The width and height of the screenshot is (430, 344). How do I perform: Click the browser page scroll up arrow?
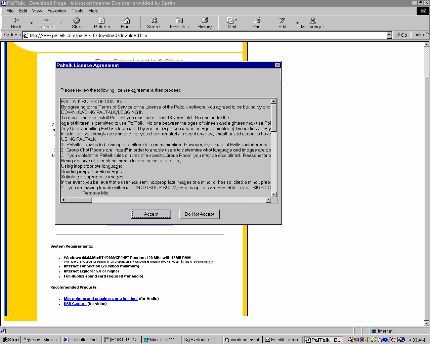click(x=427, y=44)
